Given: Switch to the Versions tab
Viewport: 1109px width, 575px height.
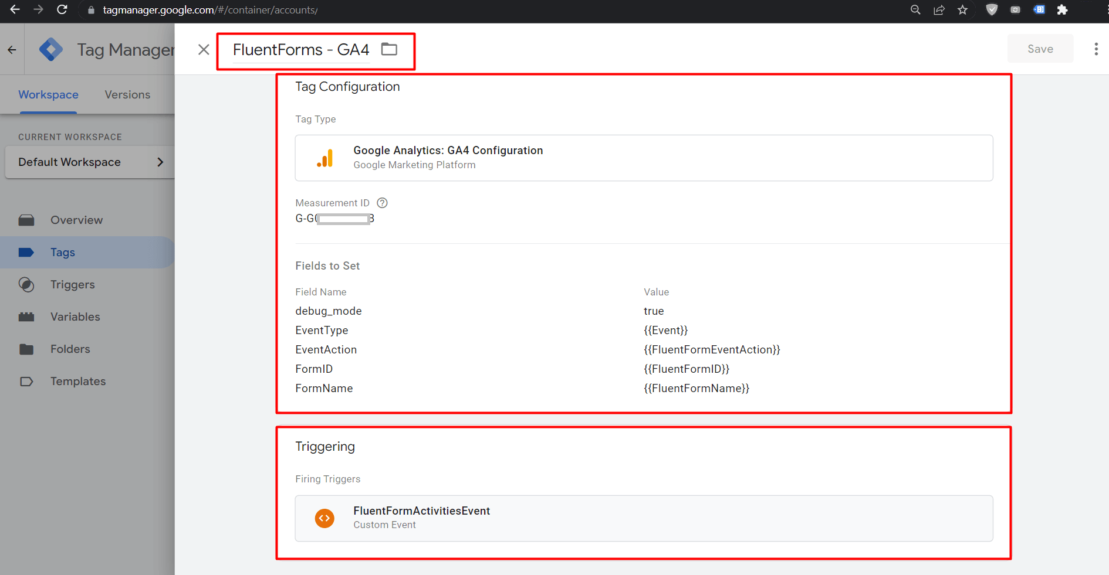Looking at the screenshot, I should tap(127, 95).
